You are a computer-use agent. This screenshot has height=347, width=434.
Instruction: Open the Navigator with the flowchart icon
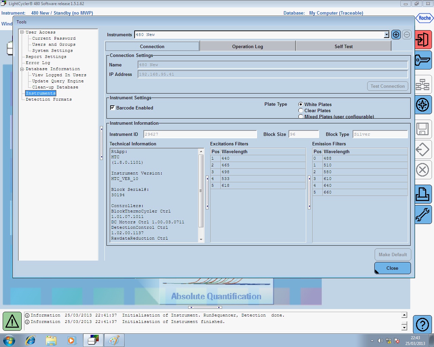423,82
